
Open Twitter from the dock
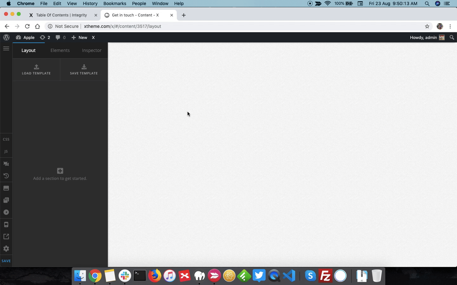click(259, 276)
